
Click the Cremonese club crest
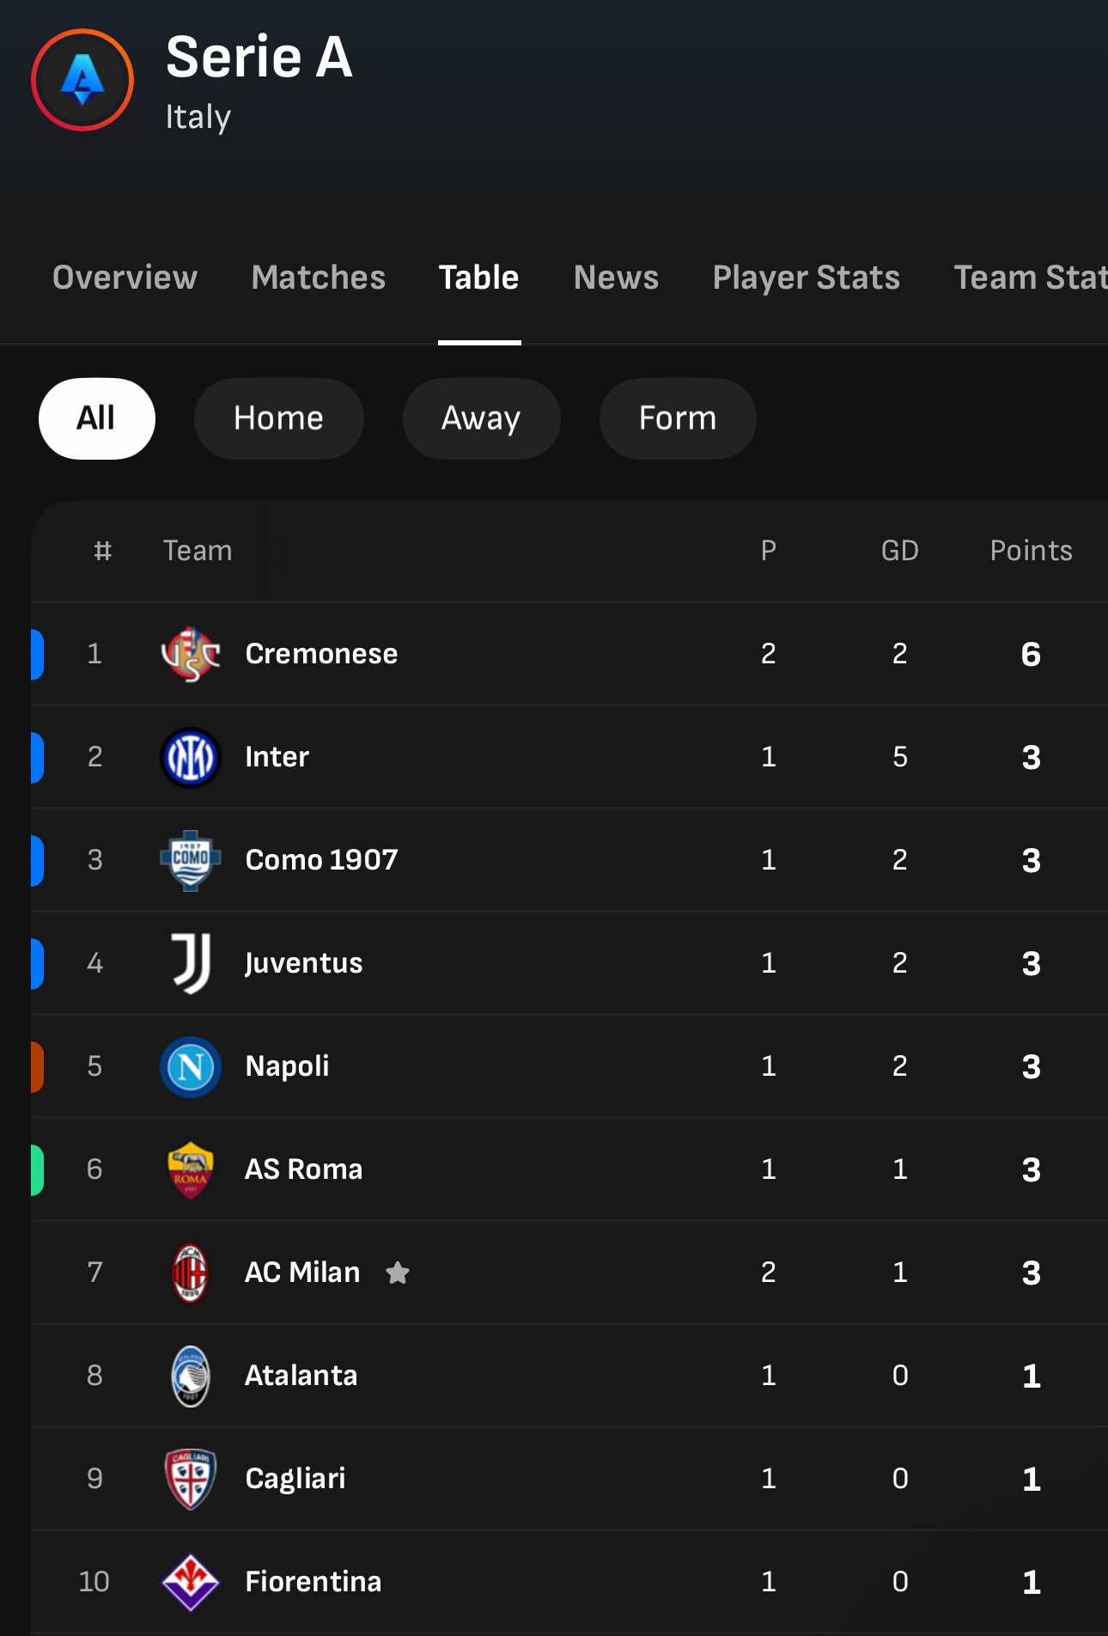coord(191,654)
